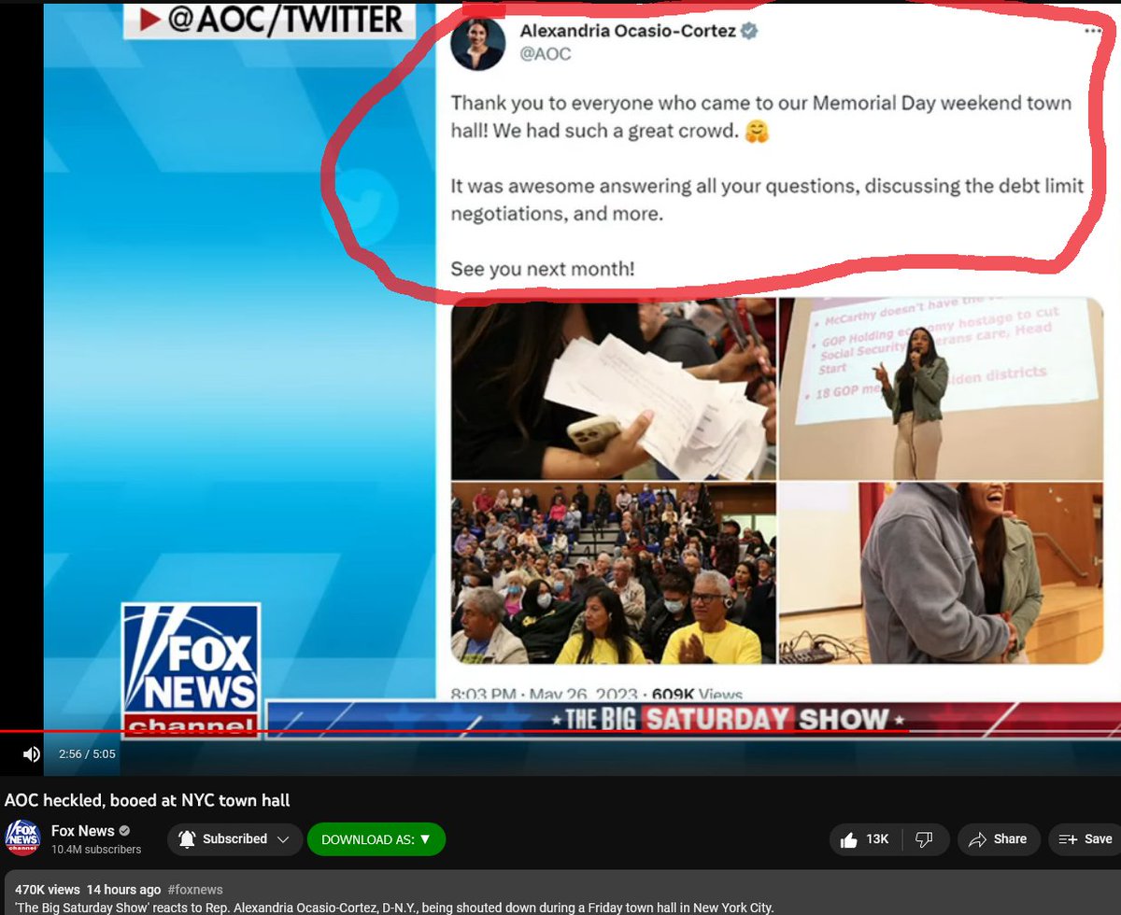The image size is (1121, 915).
Task: Click the verified badge next to Alexandria Ocasio-Cortez
Action: click(749, 31)
